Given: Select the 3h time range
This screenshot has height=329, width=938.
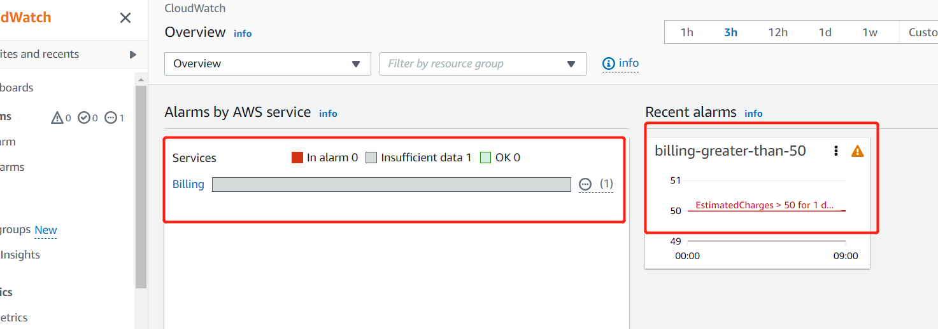Looking at the screenshot, I should [730, 32].
